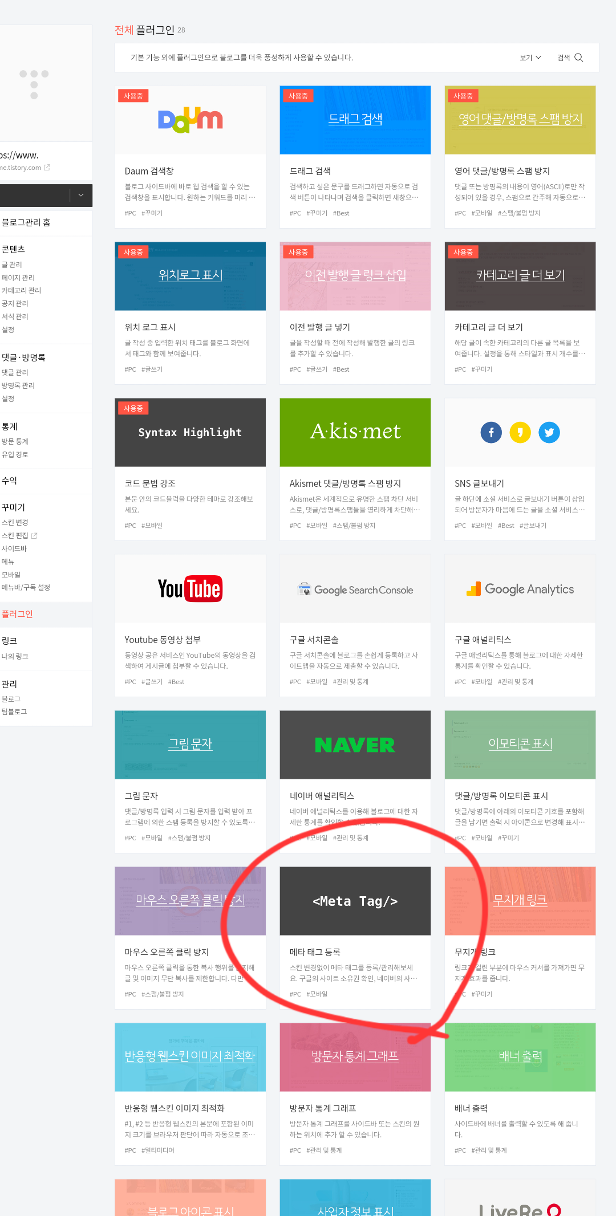Click the Google Analytics logo

(520, 589)
